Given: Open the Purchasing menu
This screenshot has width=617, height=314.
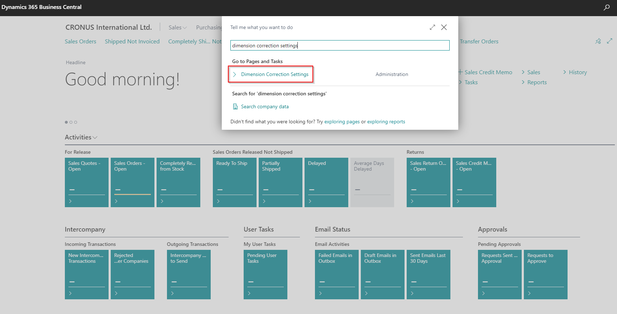Looking at the screenshot, I should (x=209, y=27).
